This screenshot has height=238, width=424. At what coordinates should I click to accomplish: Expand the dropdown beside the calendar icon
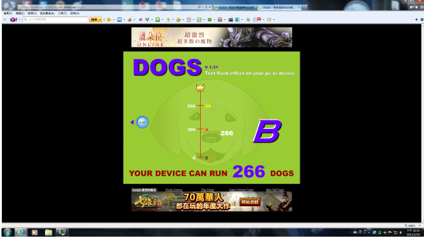click(193, 19)
